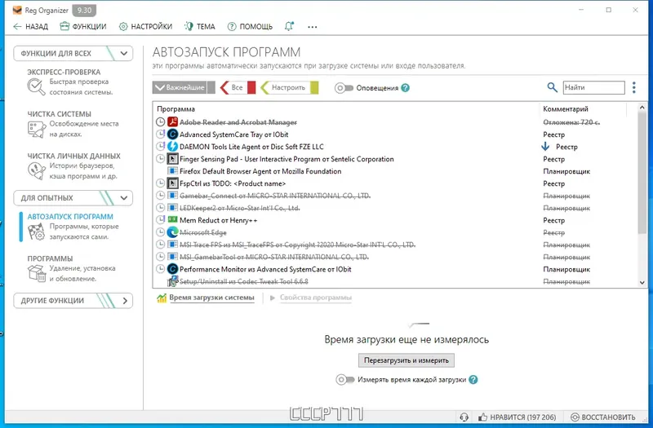Screen dimensions: 653x428
Task: Toggle delay clock for Finger Sensing Pad
Action: point(160,159)
